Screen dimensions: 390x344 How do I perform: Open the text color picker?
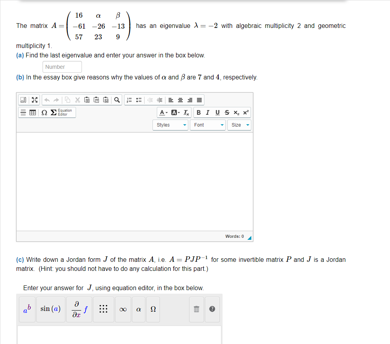click(162, 112)
